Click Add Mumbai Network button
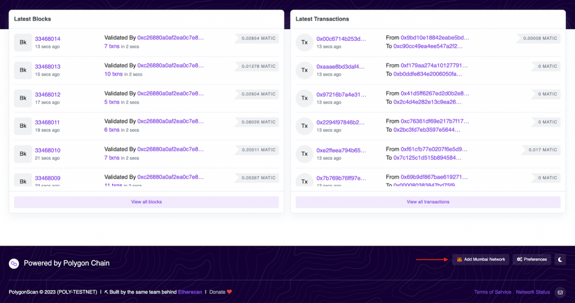The height and width of the screenshot is (303, 575). (481, 259)
